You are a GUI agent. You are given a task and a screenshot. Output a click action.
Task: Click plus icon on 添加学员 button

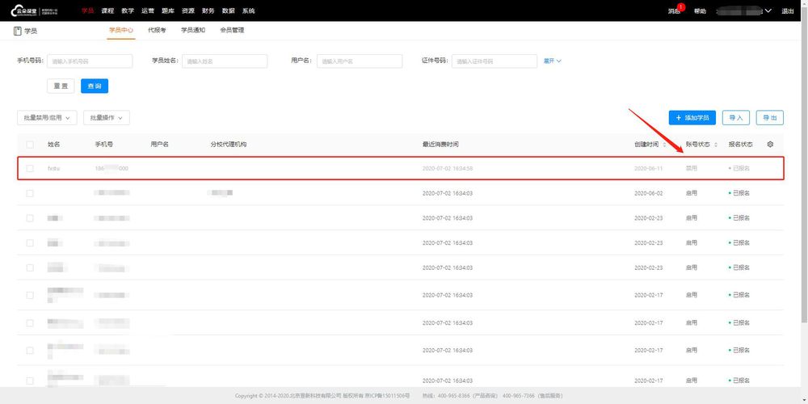(x=679, y=118)
